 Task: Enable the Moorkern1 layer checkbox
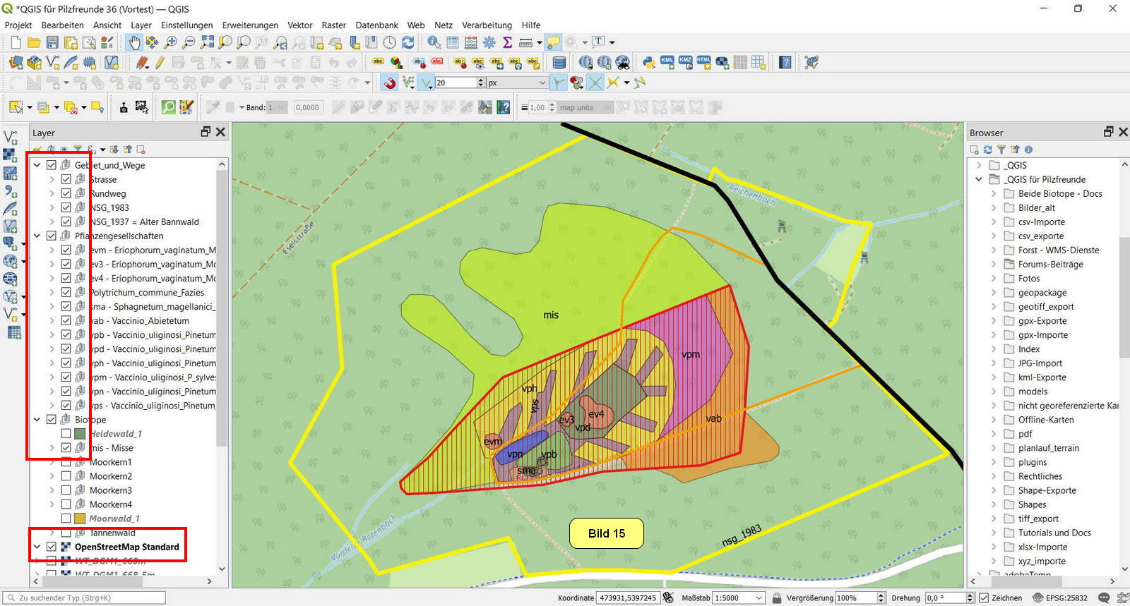tap(66, 462)
